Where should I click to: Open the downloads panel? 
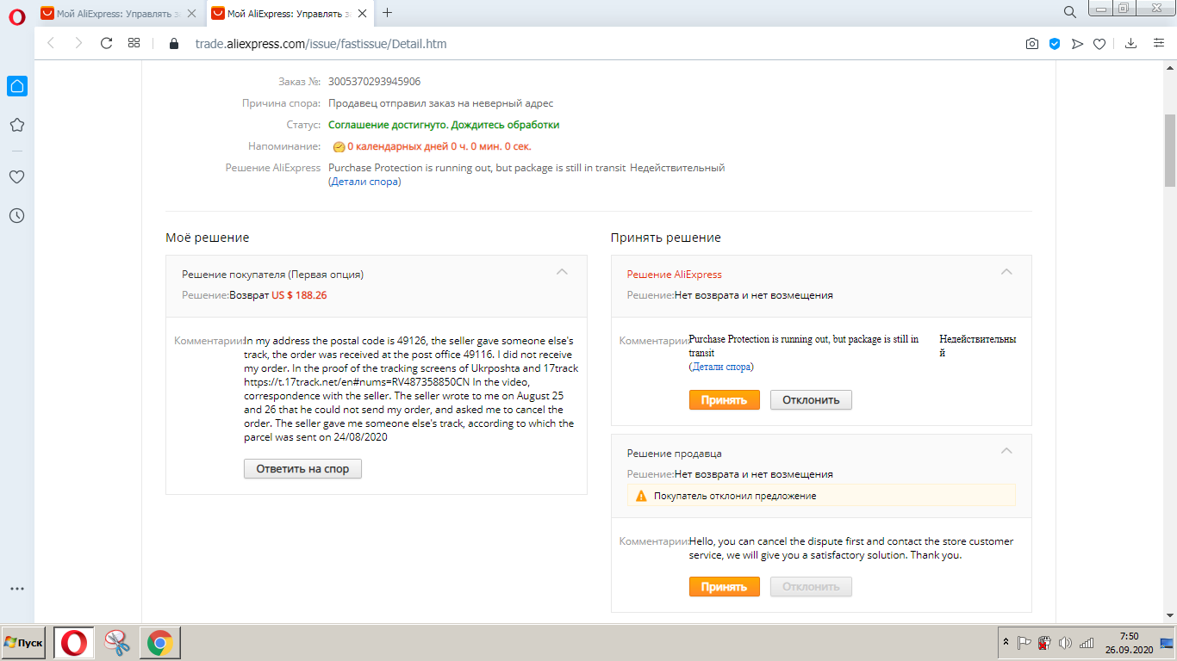click(x=1131, y=44)
